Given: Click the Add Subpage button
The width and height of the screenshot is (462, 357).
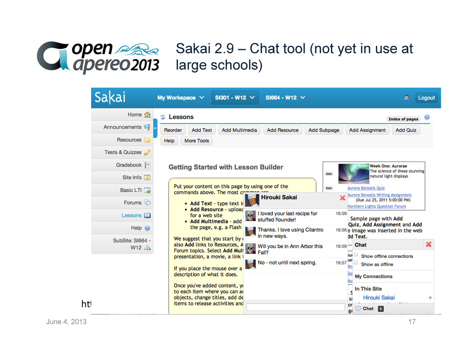Looking at the screenshot, I should tap(324, 130).
